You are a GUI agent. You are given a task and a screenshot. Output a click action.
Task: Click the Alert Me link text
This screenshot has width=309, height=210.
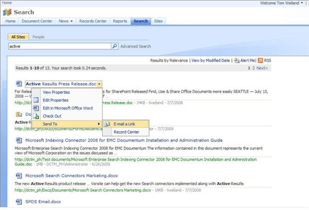[248, 61]
